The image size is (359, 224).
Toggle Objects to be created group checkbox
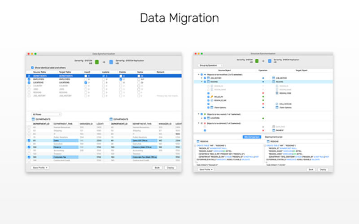point(201,114)
